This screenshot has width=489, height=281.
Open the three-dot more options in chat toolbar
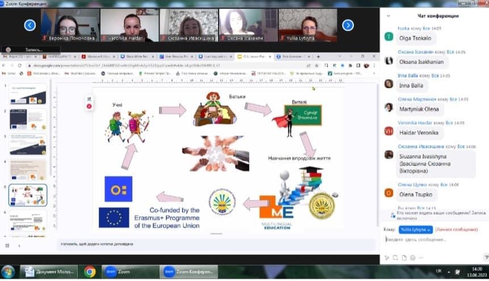click(421, 258)
